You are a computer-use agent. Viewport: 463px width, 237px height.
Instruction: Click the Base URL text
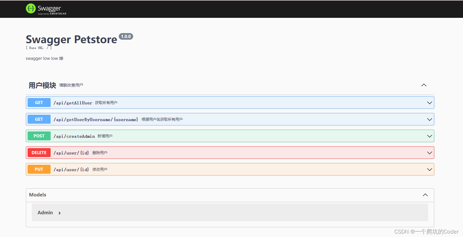click(x=39, y=48)
